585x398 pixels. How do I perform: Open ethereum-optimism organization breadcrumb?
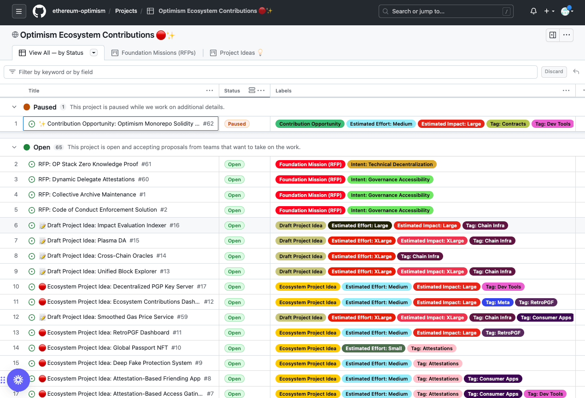click(x=79, y=11)
